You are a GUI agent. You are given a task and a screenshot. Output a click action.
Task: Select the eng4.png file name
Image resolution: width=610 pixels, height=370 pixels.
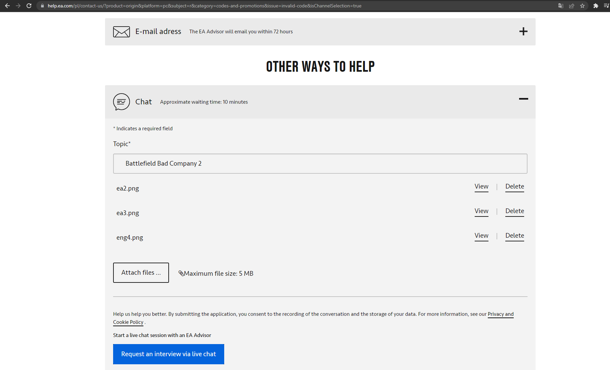pos(130,238)
